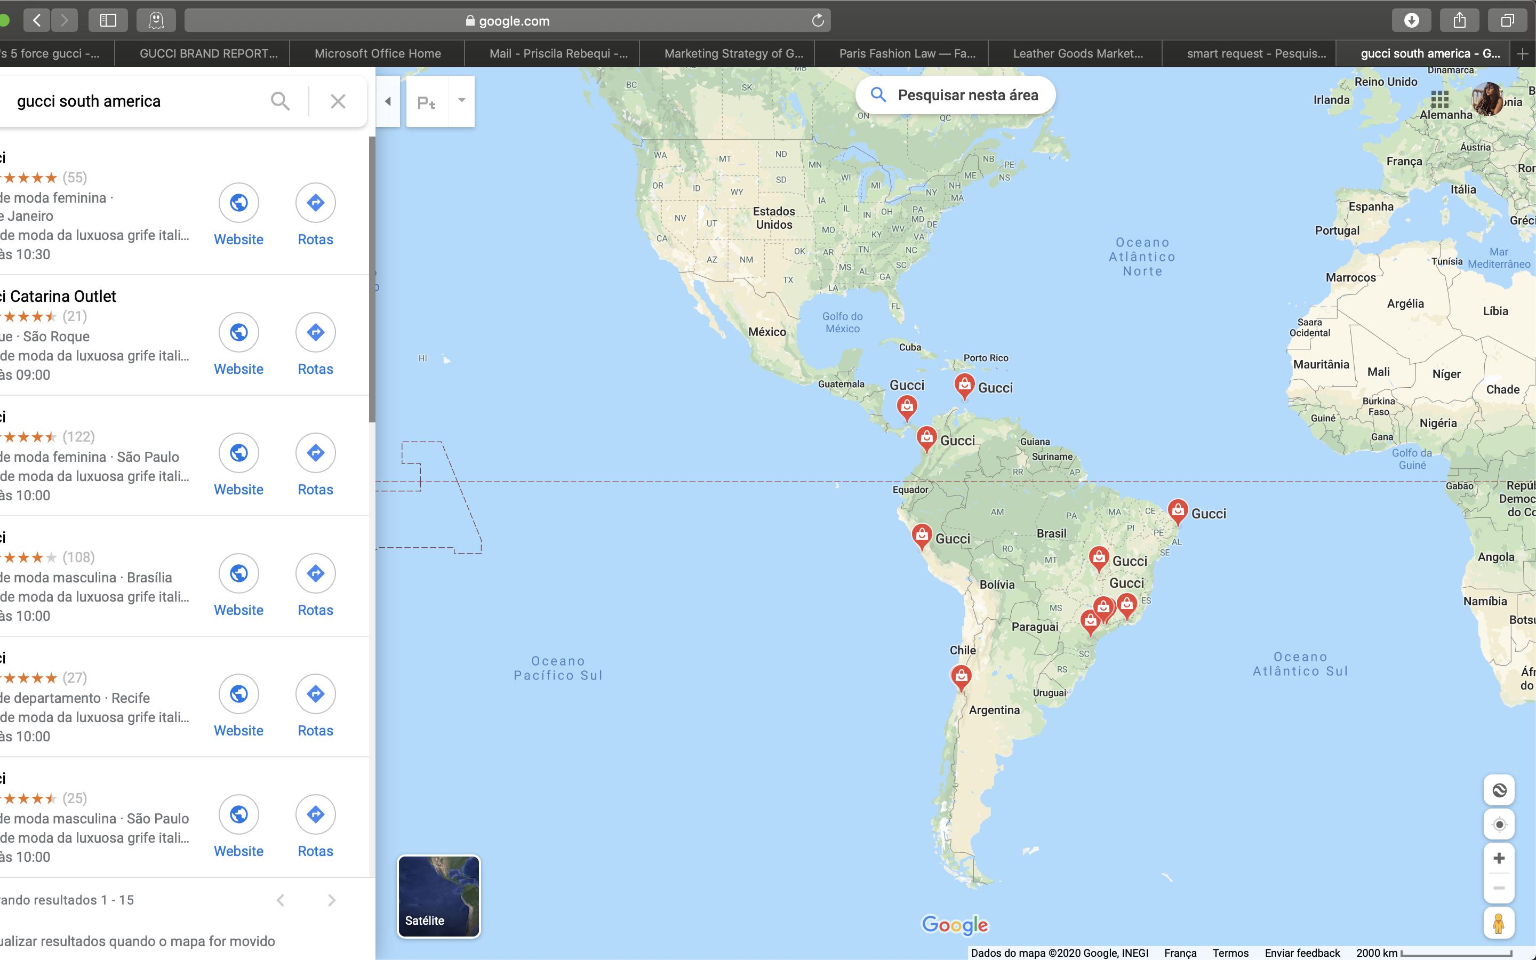1536x960 pixels.
Task: Get Rotas for São Paulo 122-review store
Action: pyautogui.click(x=315, y=453)
